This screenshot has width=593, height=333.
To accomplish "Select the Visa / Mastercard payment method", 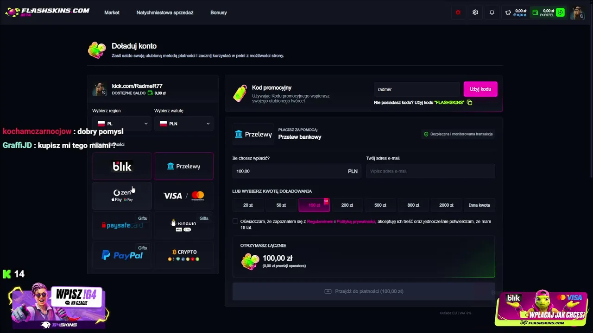I will coord(183,196).
